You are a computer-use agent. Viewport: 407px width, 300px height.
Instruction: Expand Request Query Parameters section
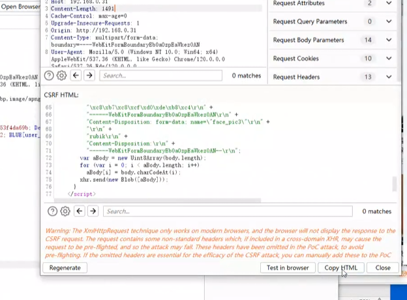[389, 22]
